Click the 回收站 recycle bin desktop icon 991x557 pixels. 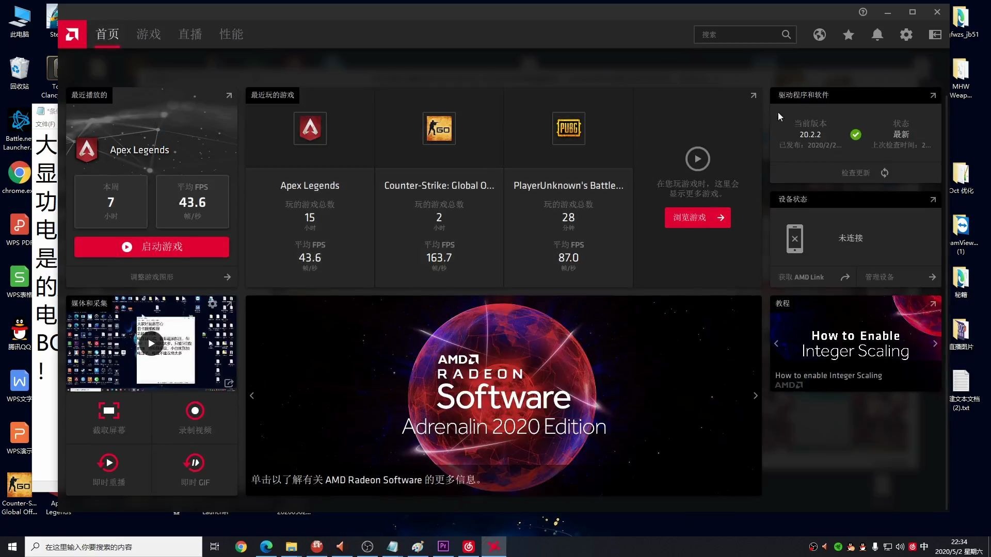[19, 74]
